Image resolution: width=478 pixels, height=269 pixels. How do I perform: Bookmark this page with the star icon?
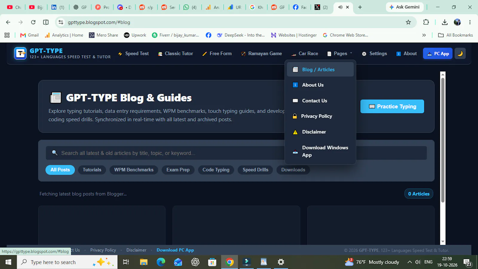[408, 22]
